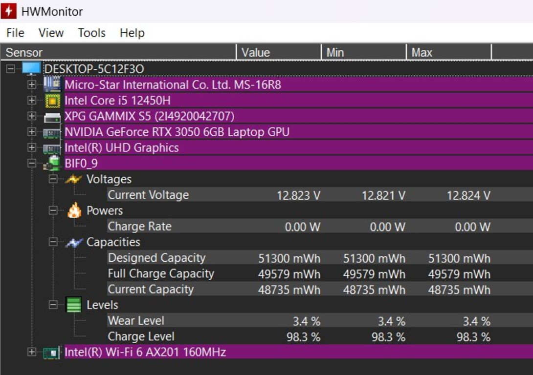
Task: Click the 3.4 % Wear Level value cell
Action: [x=307, y=321]
